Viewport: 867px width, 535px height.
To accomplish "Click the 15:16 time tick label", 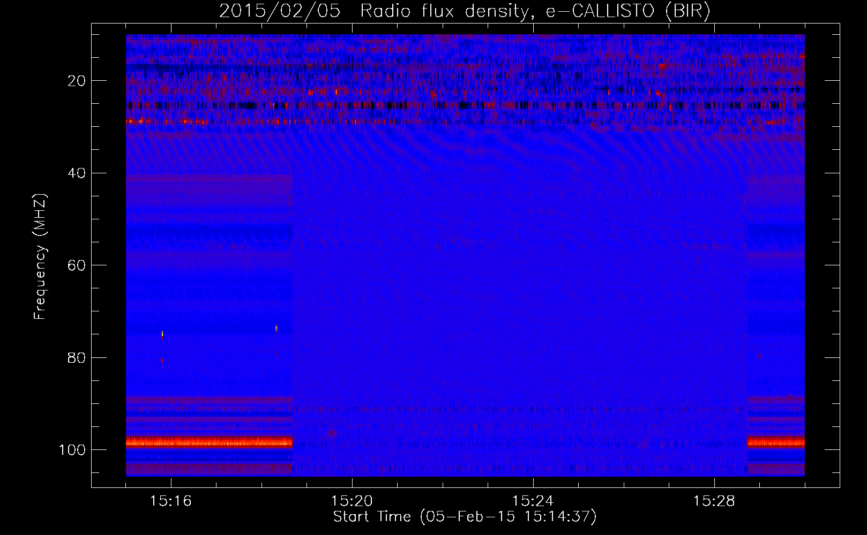I will (171, 501).
